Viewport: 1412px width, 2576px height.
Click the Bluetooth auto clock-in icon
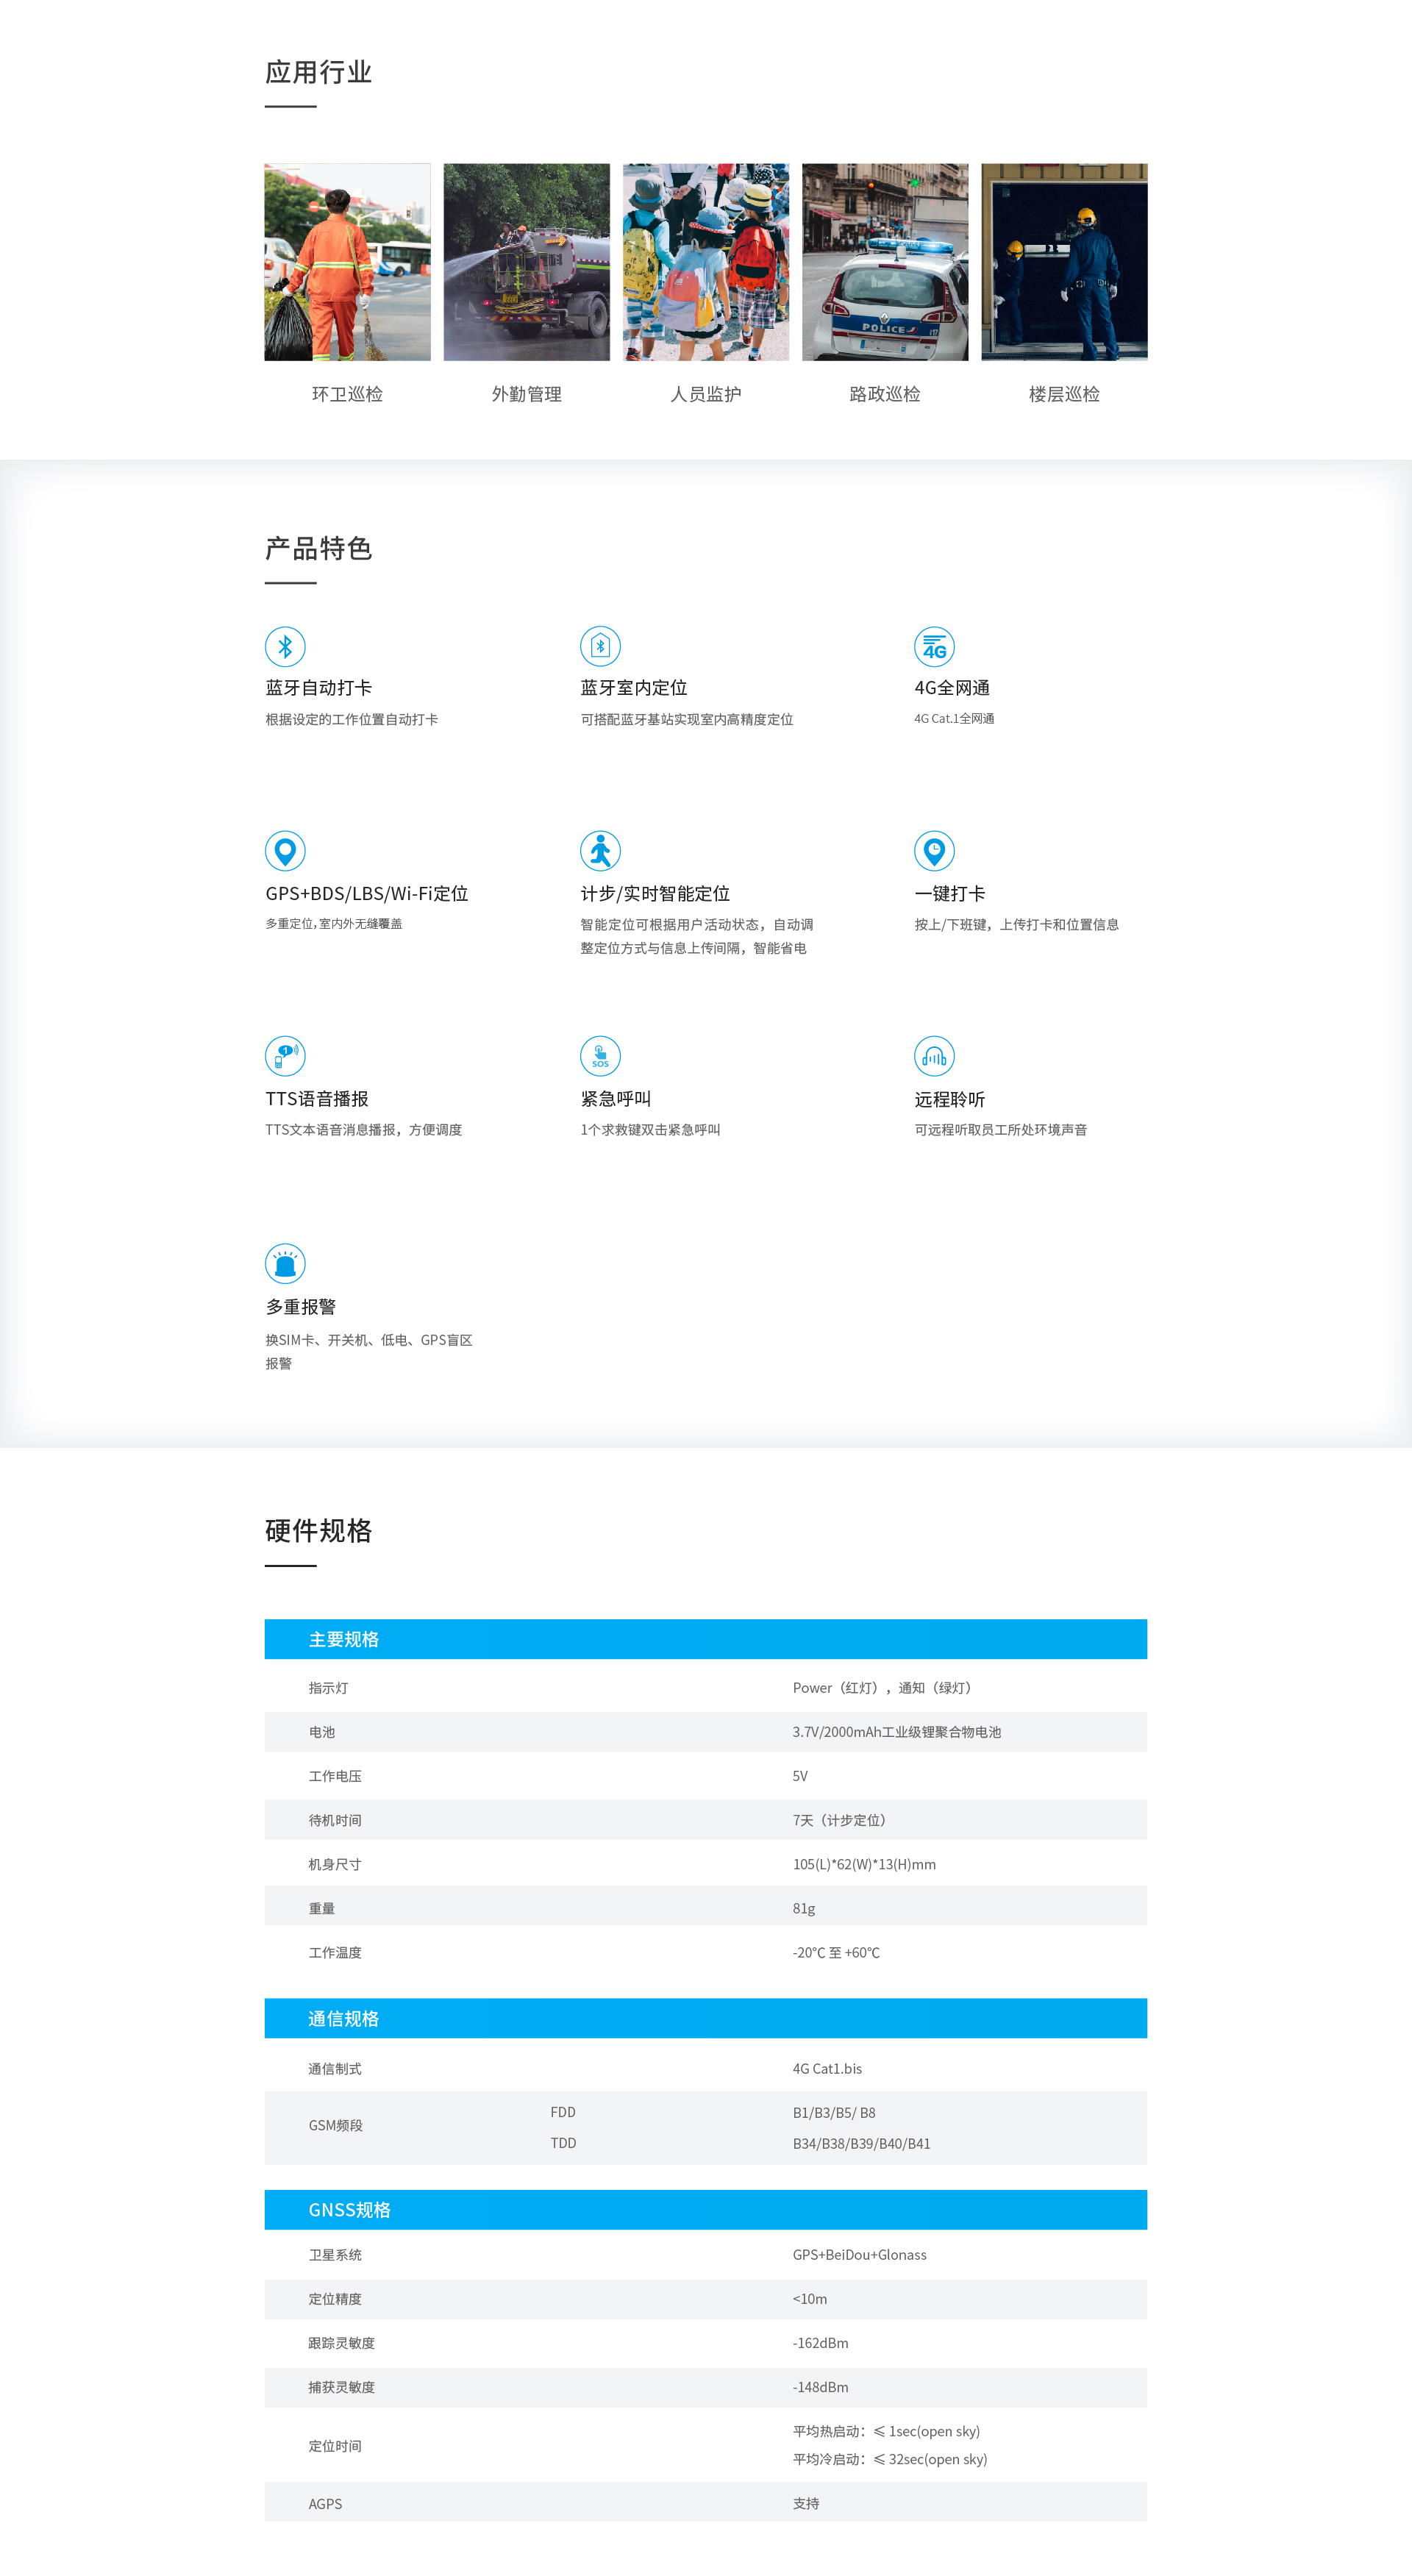pyautogui.click(x=285, y=646)
